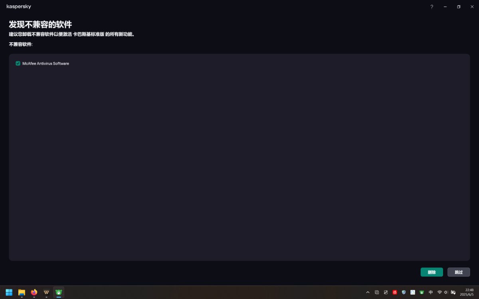Screen dimensions: 479x299
Task: Open the Wi-Fi network tray icon
Action: 439,292
